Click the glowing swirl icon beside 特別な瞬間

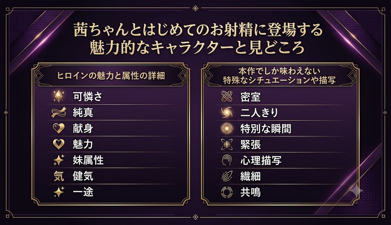pos(227,129)
